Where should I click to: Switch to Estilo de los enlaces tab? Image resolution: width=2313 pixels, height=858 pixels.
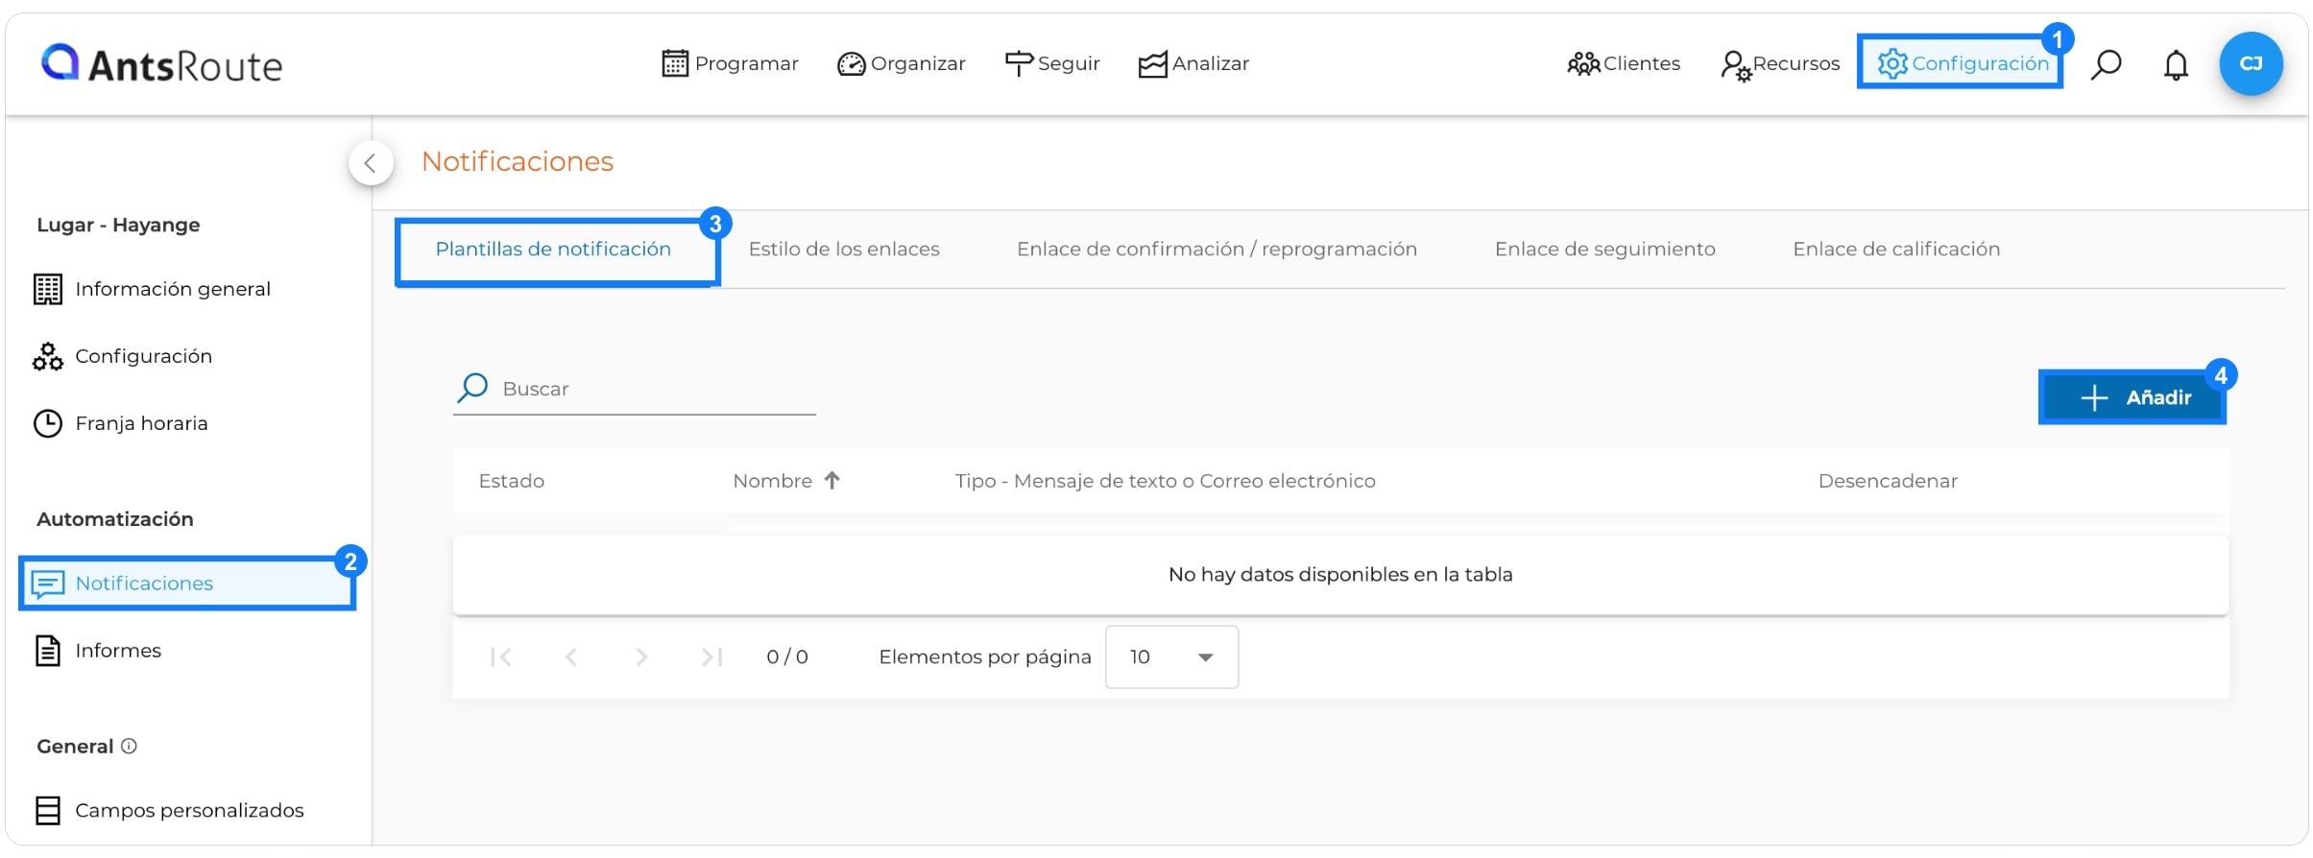(844, 250)
